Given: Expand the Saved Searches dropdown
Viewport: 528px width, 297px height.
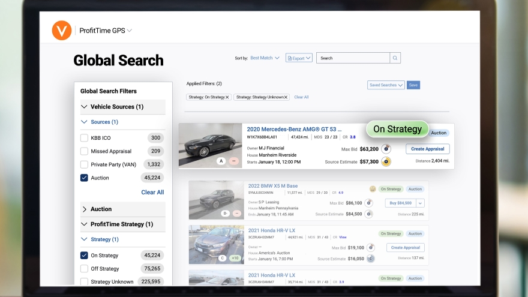Looking at the screenshot, I should [x=386, y=85].
